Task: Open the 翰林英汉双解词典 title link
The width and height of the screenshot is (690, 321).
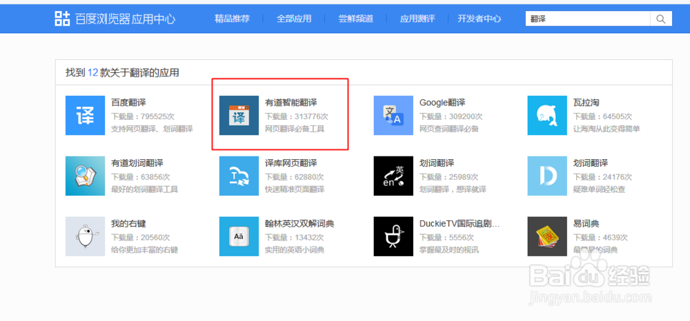Action: pyautogui.click(x=299, y=224)
